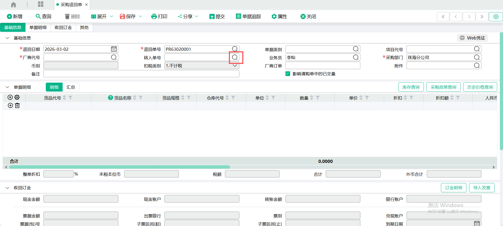Switch to the 单据明细 tab
Viewport: 503px width, 226px height.
[38, 27]
